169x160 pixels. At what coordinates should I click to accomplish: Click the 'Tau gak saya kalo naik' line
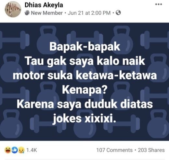85,61
